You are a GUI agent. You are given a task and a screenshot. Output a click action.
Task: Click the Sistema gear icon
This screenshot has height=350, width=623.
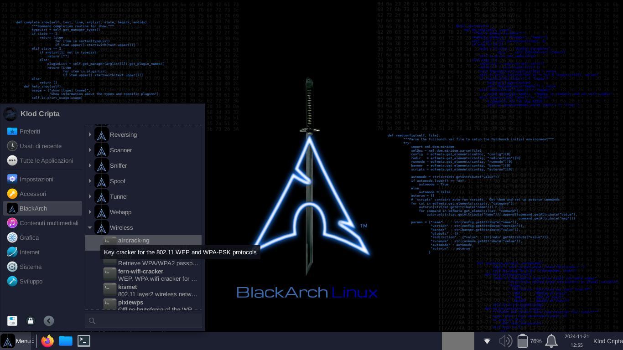click(12, 267)
